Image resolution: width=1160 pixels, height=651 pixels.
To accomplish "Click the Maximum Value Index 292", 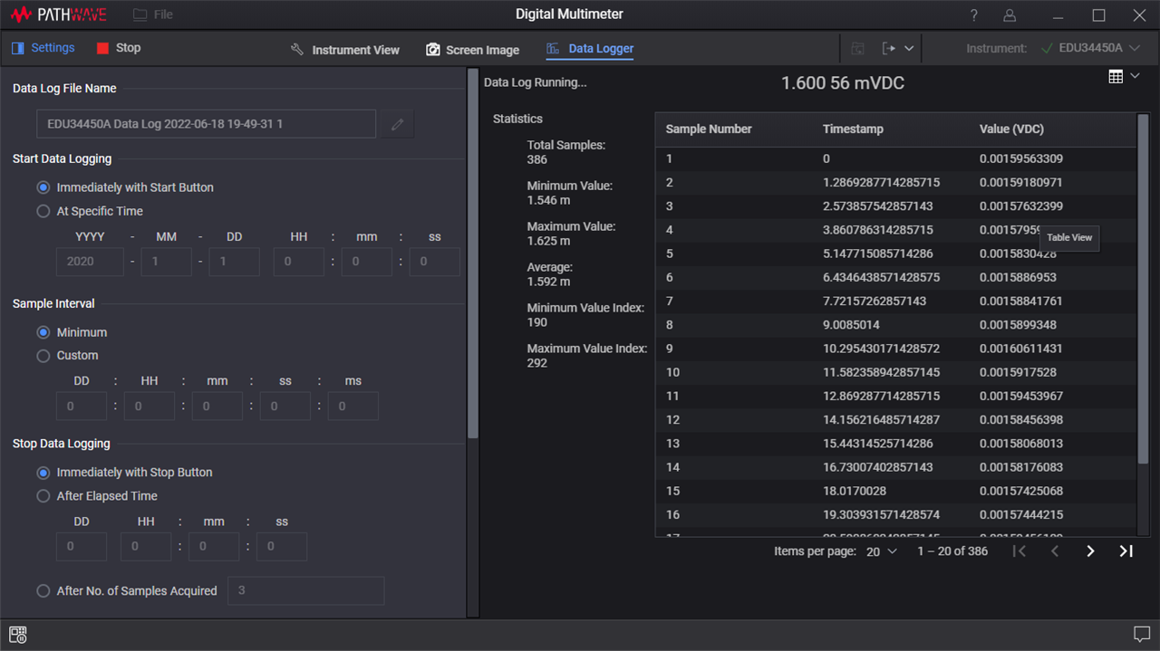I will (537, 363).
